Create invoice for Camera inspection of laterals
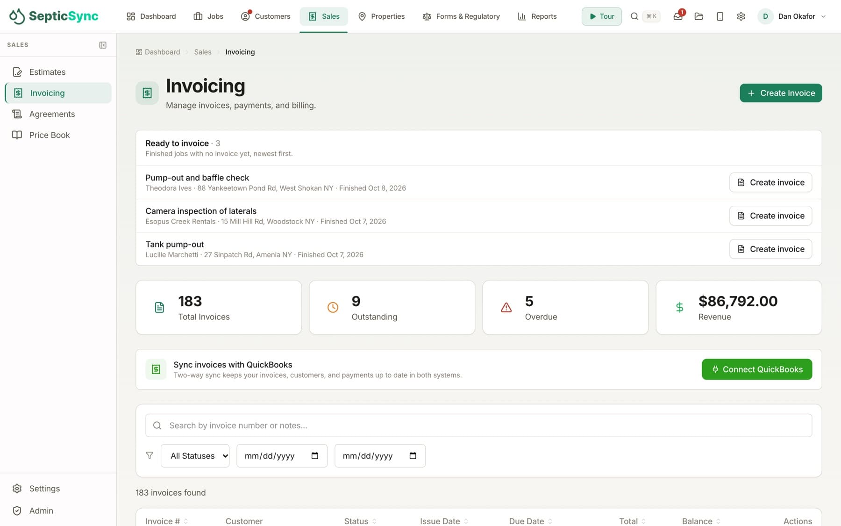841x526 pixels. 770,216
